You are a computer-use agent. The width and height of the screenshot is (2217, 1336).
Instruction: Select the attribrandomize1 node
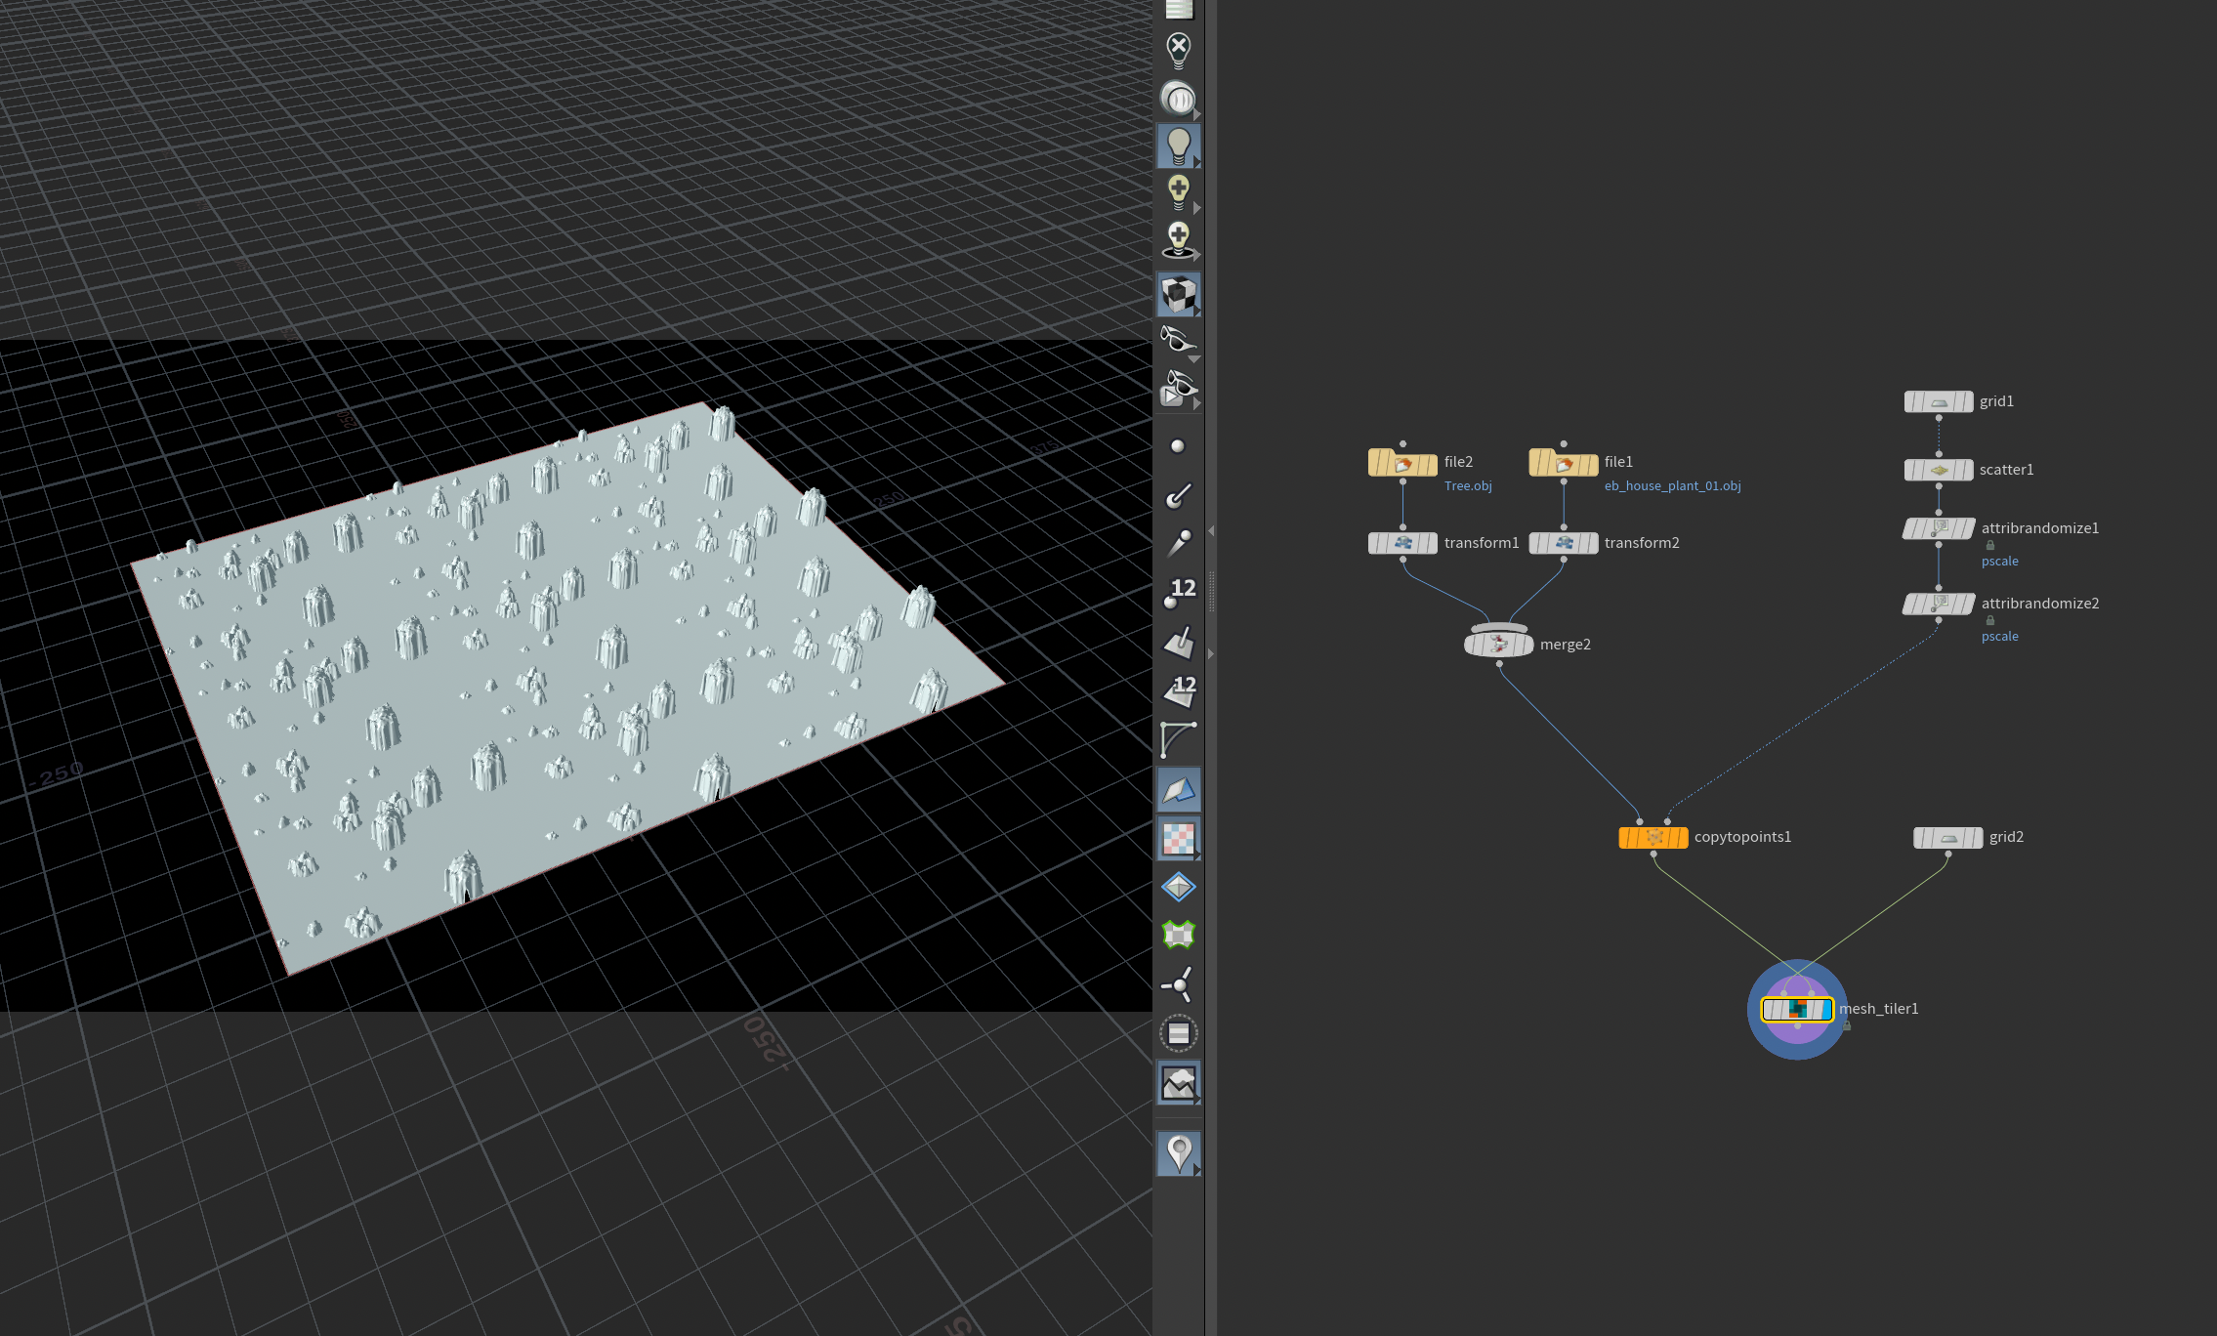(x=1939, y=528)
